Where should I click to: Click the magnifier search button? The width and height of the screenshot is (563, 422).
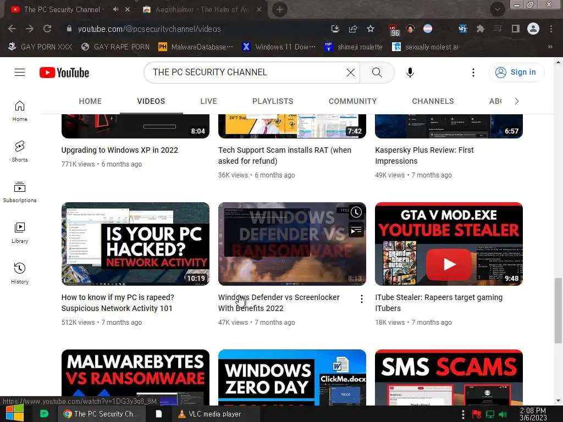coord(377,73)
